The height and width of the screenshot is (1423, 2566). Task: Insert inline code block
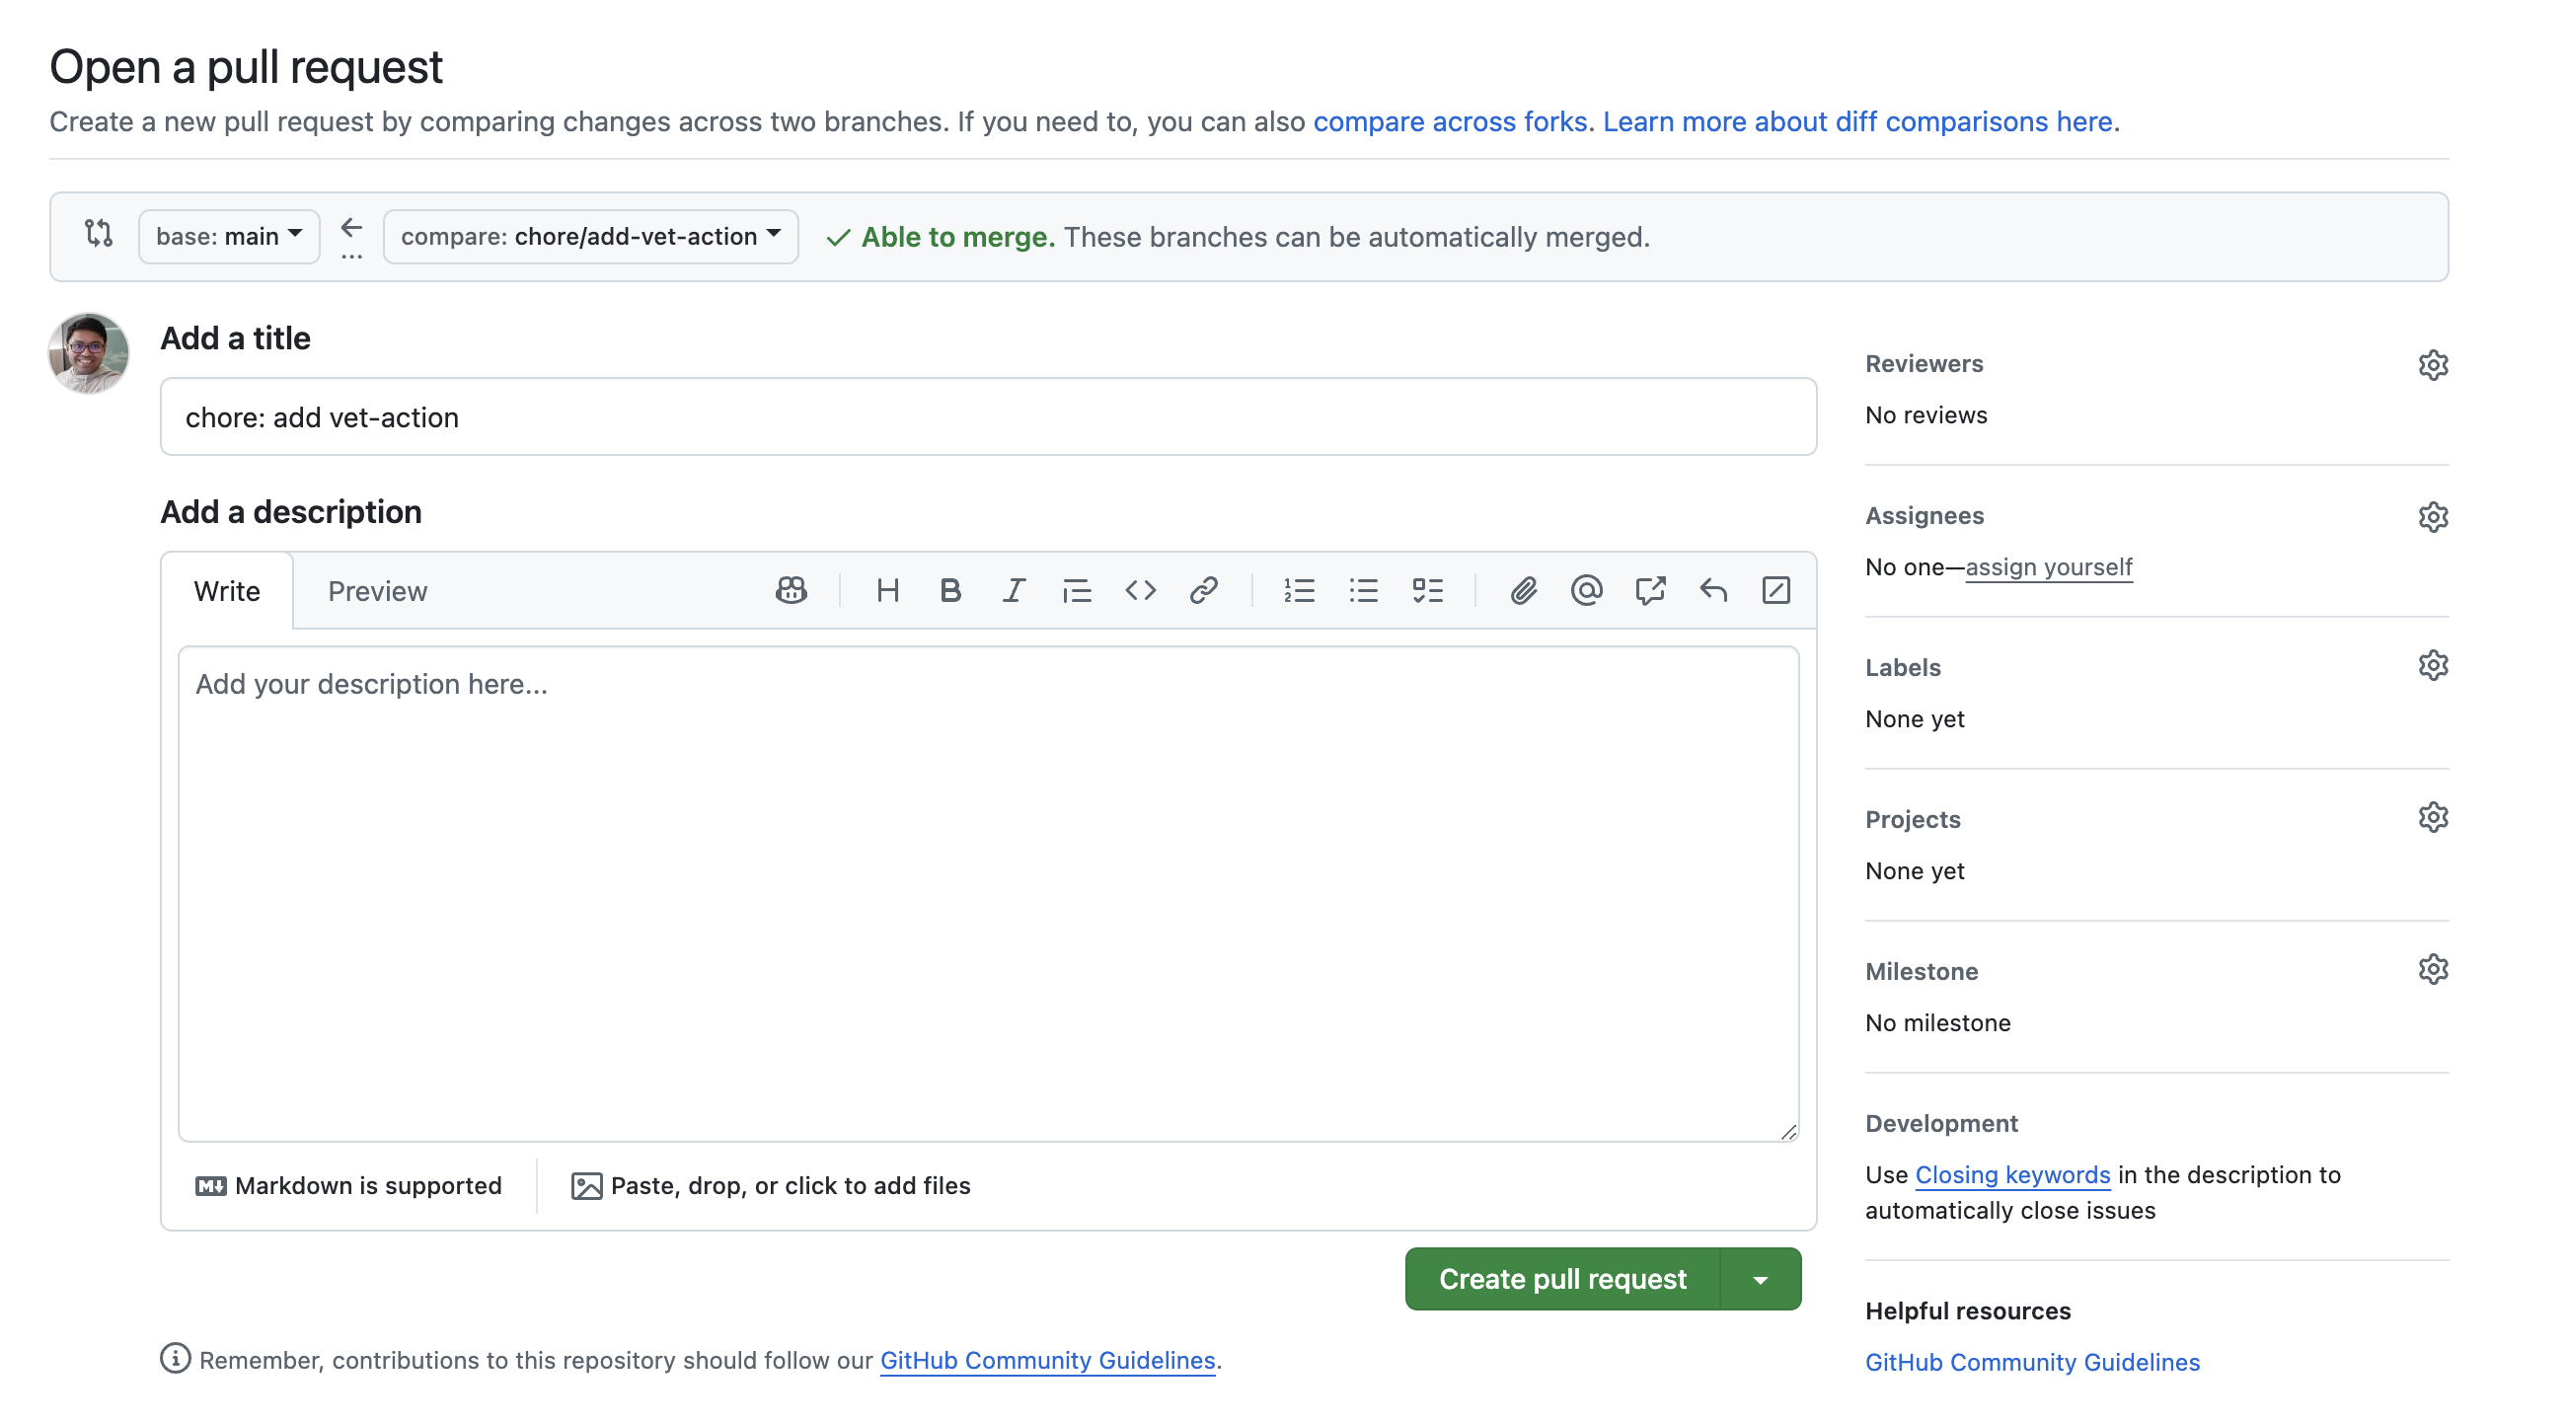click(x=1139, y=589)
